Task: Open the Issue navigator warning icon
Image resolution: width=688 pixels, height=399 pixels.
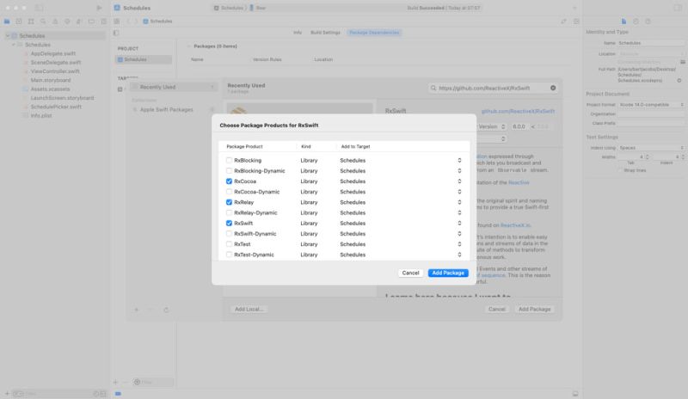Action: (x=55, y=21)
